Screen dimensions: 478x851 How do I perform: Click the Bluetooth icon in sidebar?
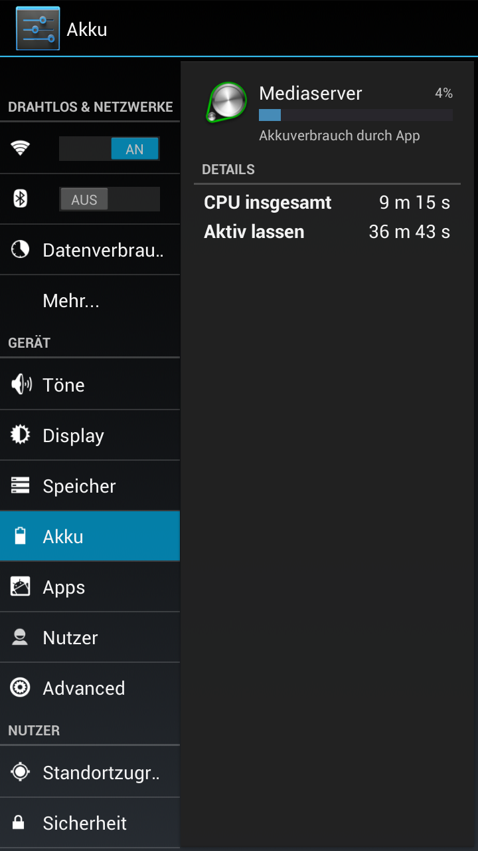point(21,199)
